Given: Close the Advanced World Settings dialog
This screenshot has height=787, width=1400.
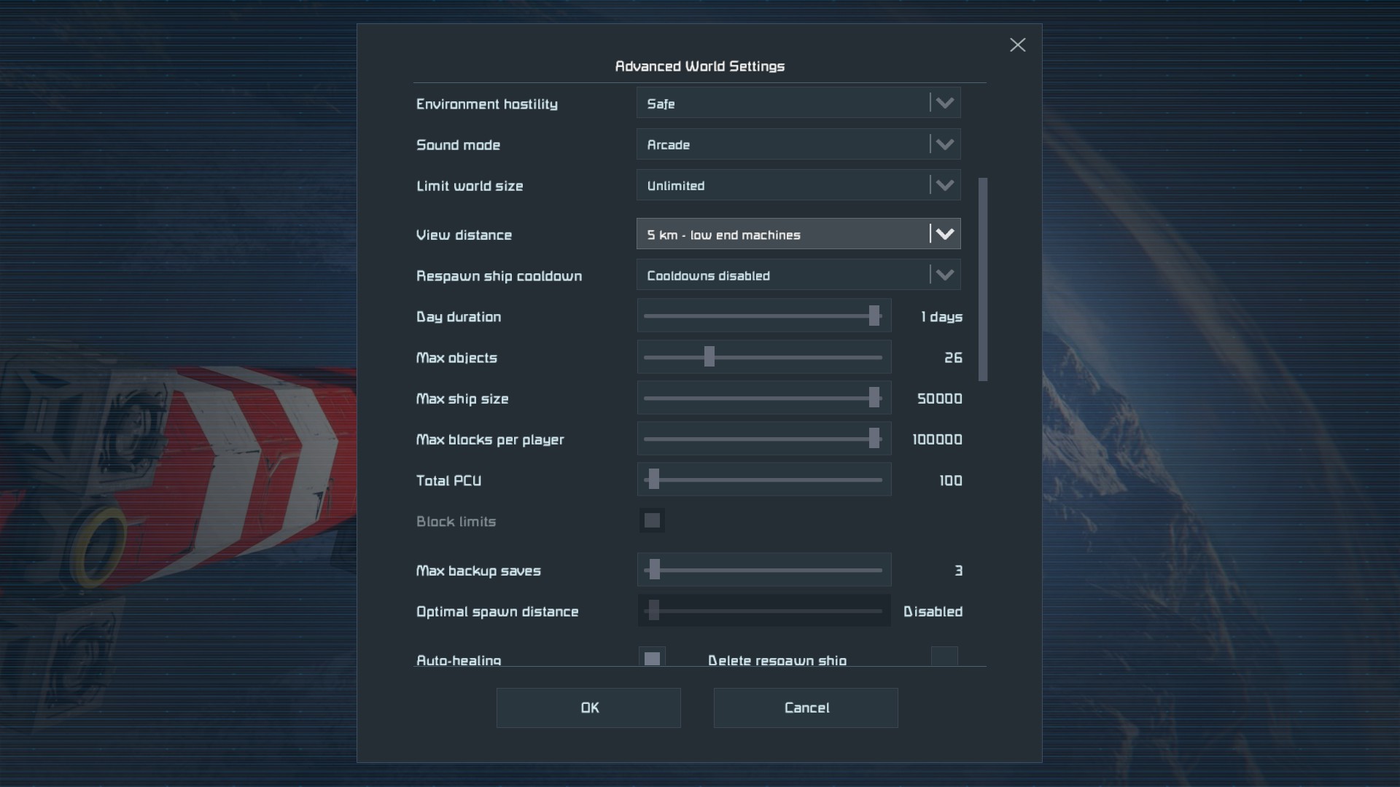Looking at the screenshot, I should (x=1017, y=45).
